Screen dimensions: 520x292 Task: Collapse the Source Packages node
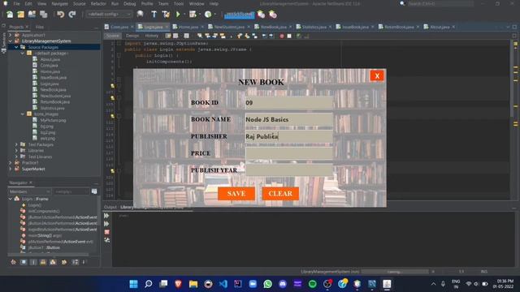point(16,47)
